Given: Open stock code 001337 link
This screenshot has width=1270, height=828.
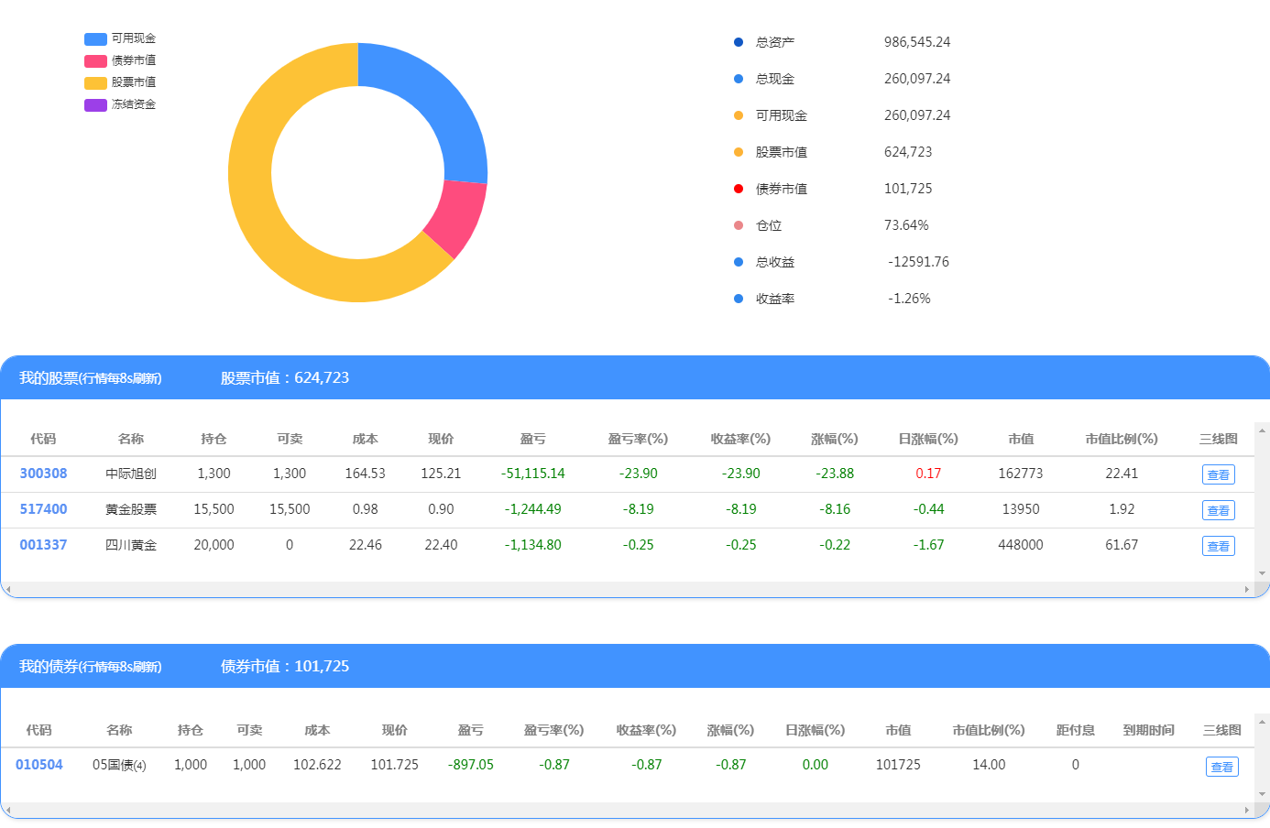Looking at the screenshot, I should (43, 545).
